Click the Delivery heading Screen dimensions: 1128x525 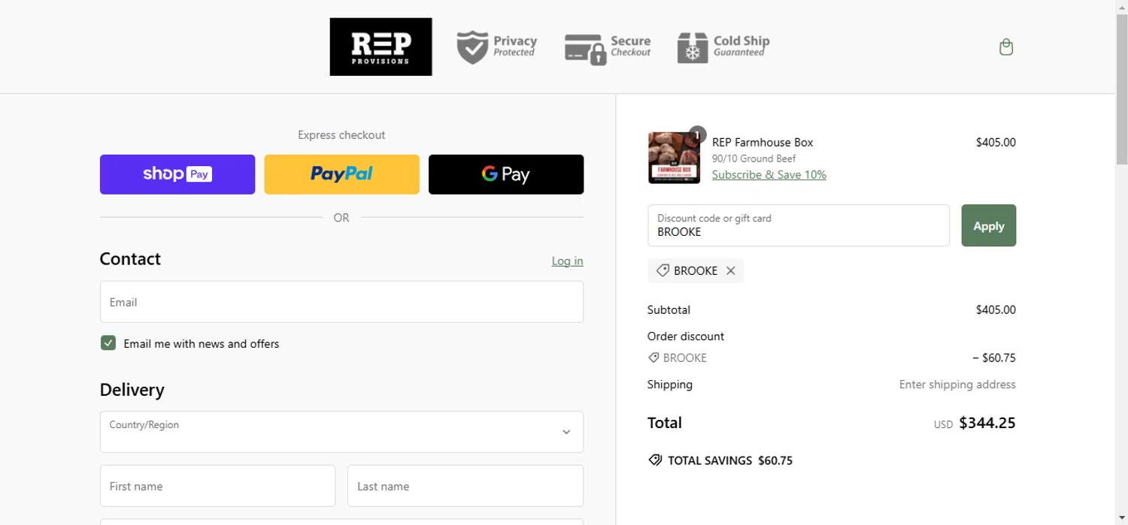tap(132, 390)
